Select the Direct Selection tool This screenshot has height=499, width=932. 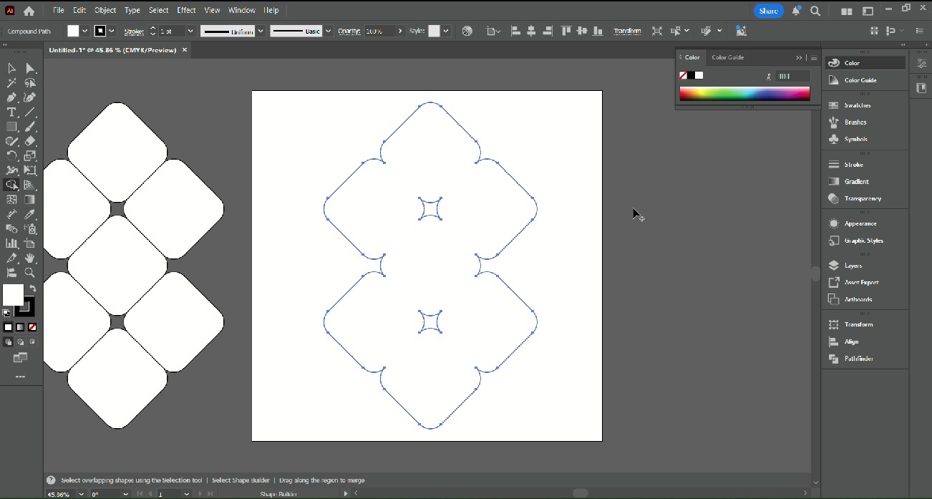30,68
